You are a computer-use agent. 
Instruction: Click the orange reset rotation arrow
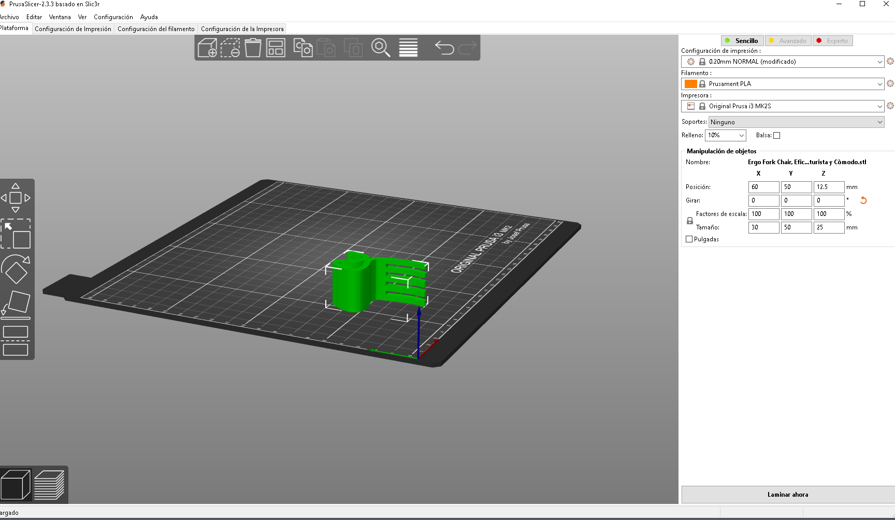click(x=863, y=200)
